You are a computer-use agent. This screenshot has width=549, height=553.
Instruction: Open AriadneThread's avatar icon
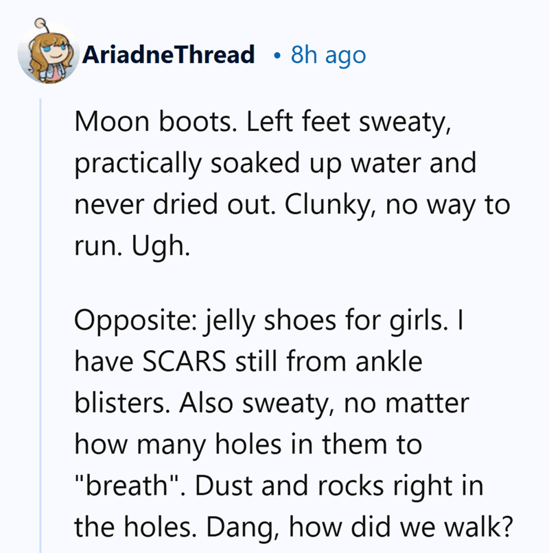49,51
